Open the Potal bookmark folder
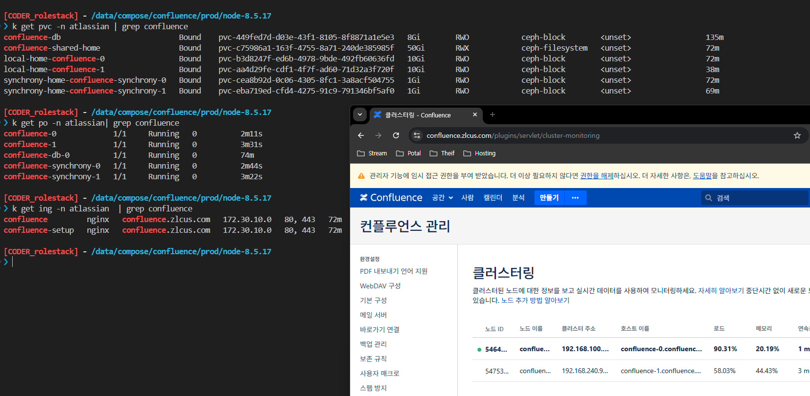 pyautogui.click(x=409, y=153)
